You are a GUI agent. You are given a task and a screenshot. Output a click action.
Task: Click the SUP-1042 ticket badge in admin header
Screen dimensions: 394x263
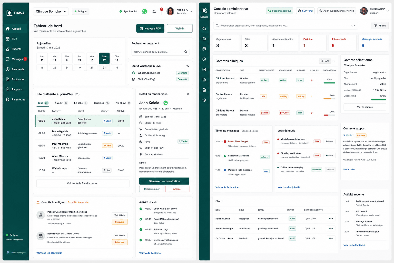click(x=306, y=11)
